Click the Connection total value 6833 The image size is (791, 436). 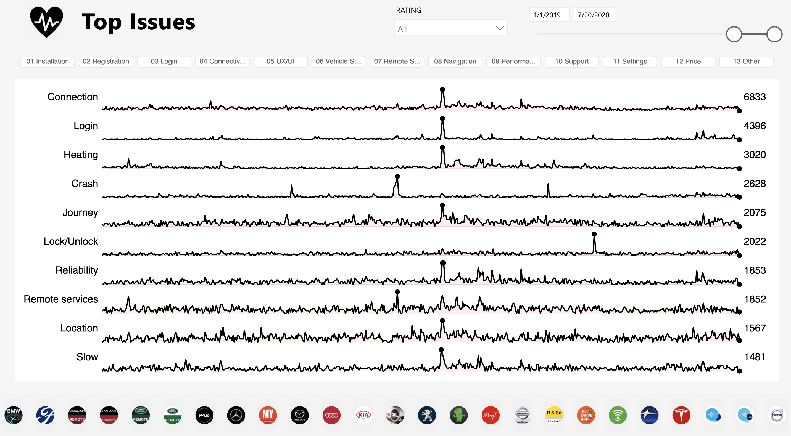coord(755,97)
